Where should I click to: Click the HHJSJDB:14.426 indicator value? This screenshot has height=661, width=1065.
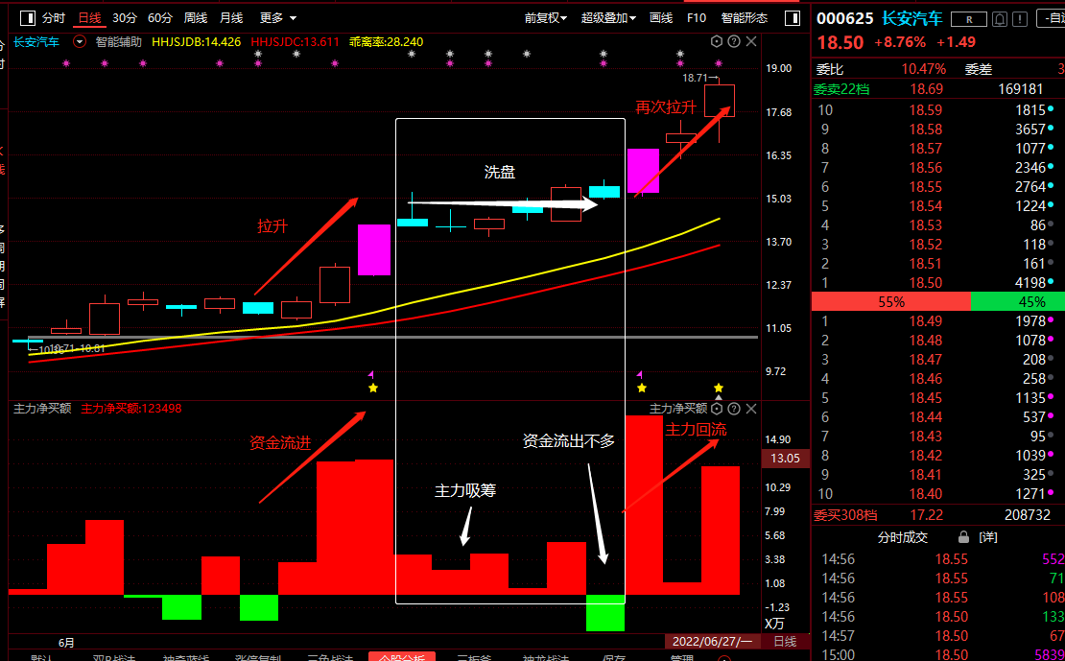(197, 42)
